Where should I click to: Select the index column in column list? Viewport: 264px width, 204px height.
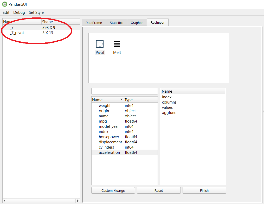click(x=124, y=132)
